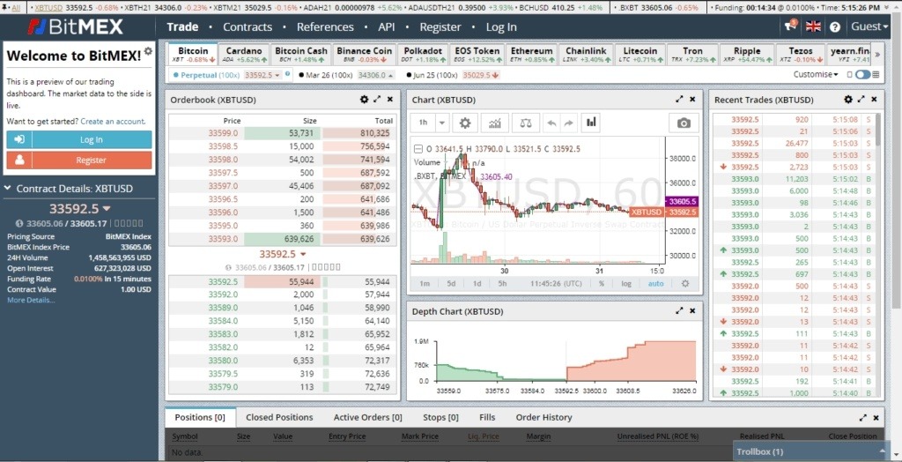Expand the Positions panel to fullscreen
The height and width of the screenshot is (462, 902).
pos(863,418)
